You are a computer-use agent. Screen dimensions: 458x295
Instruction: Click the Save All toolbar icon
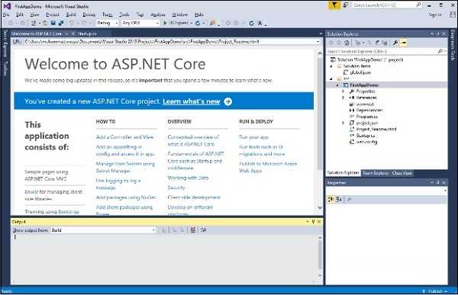[61, 23]
